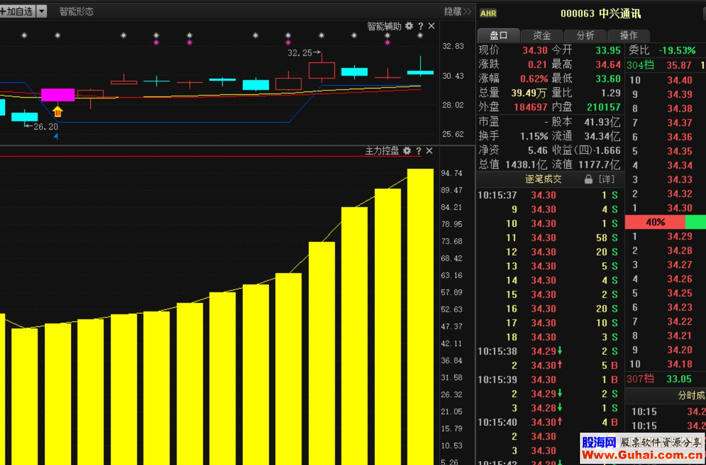Click 涨幅 value 0.62%

click(x=534, y=79)
